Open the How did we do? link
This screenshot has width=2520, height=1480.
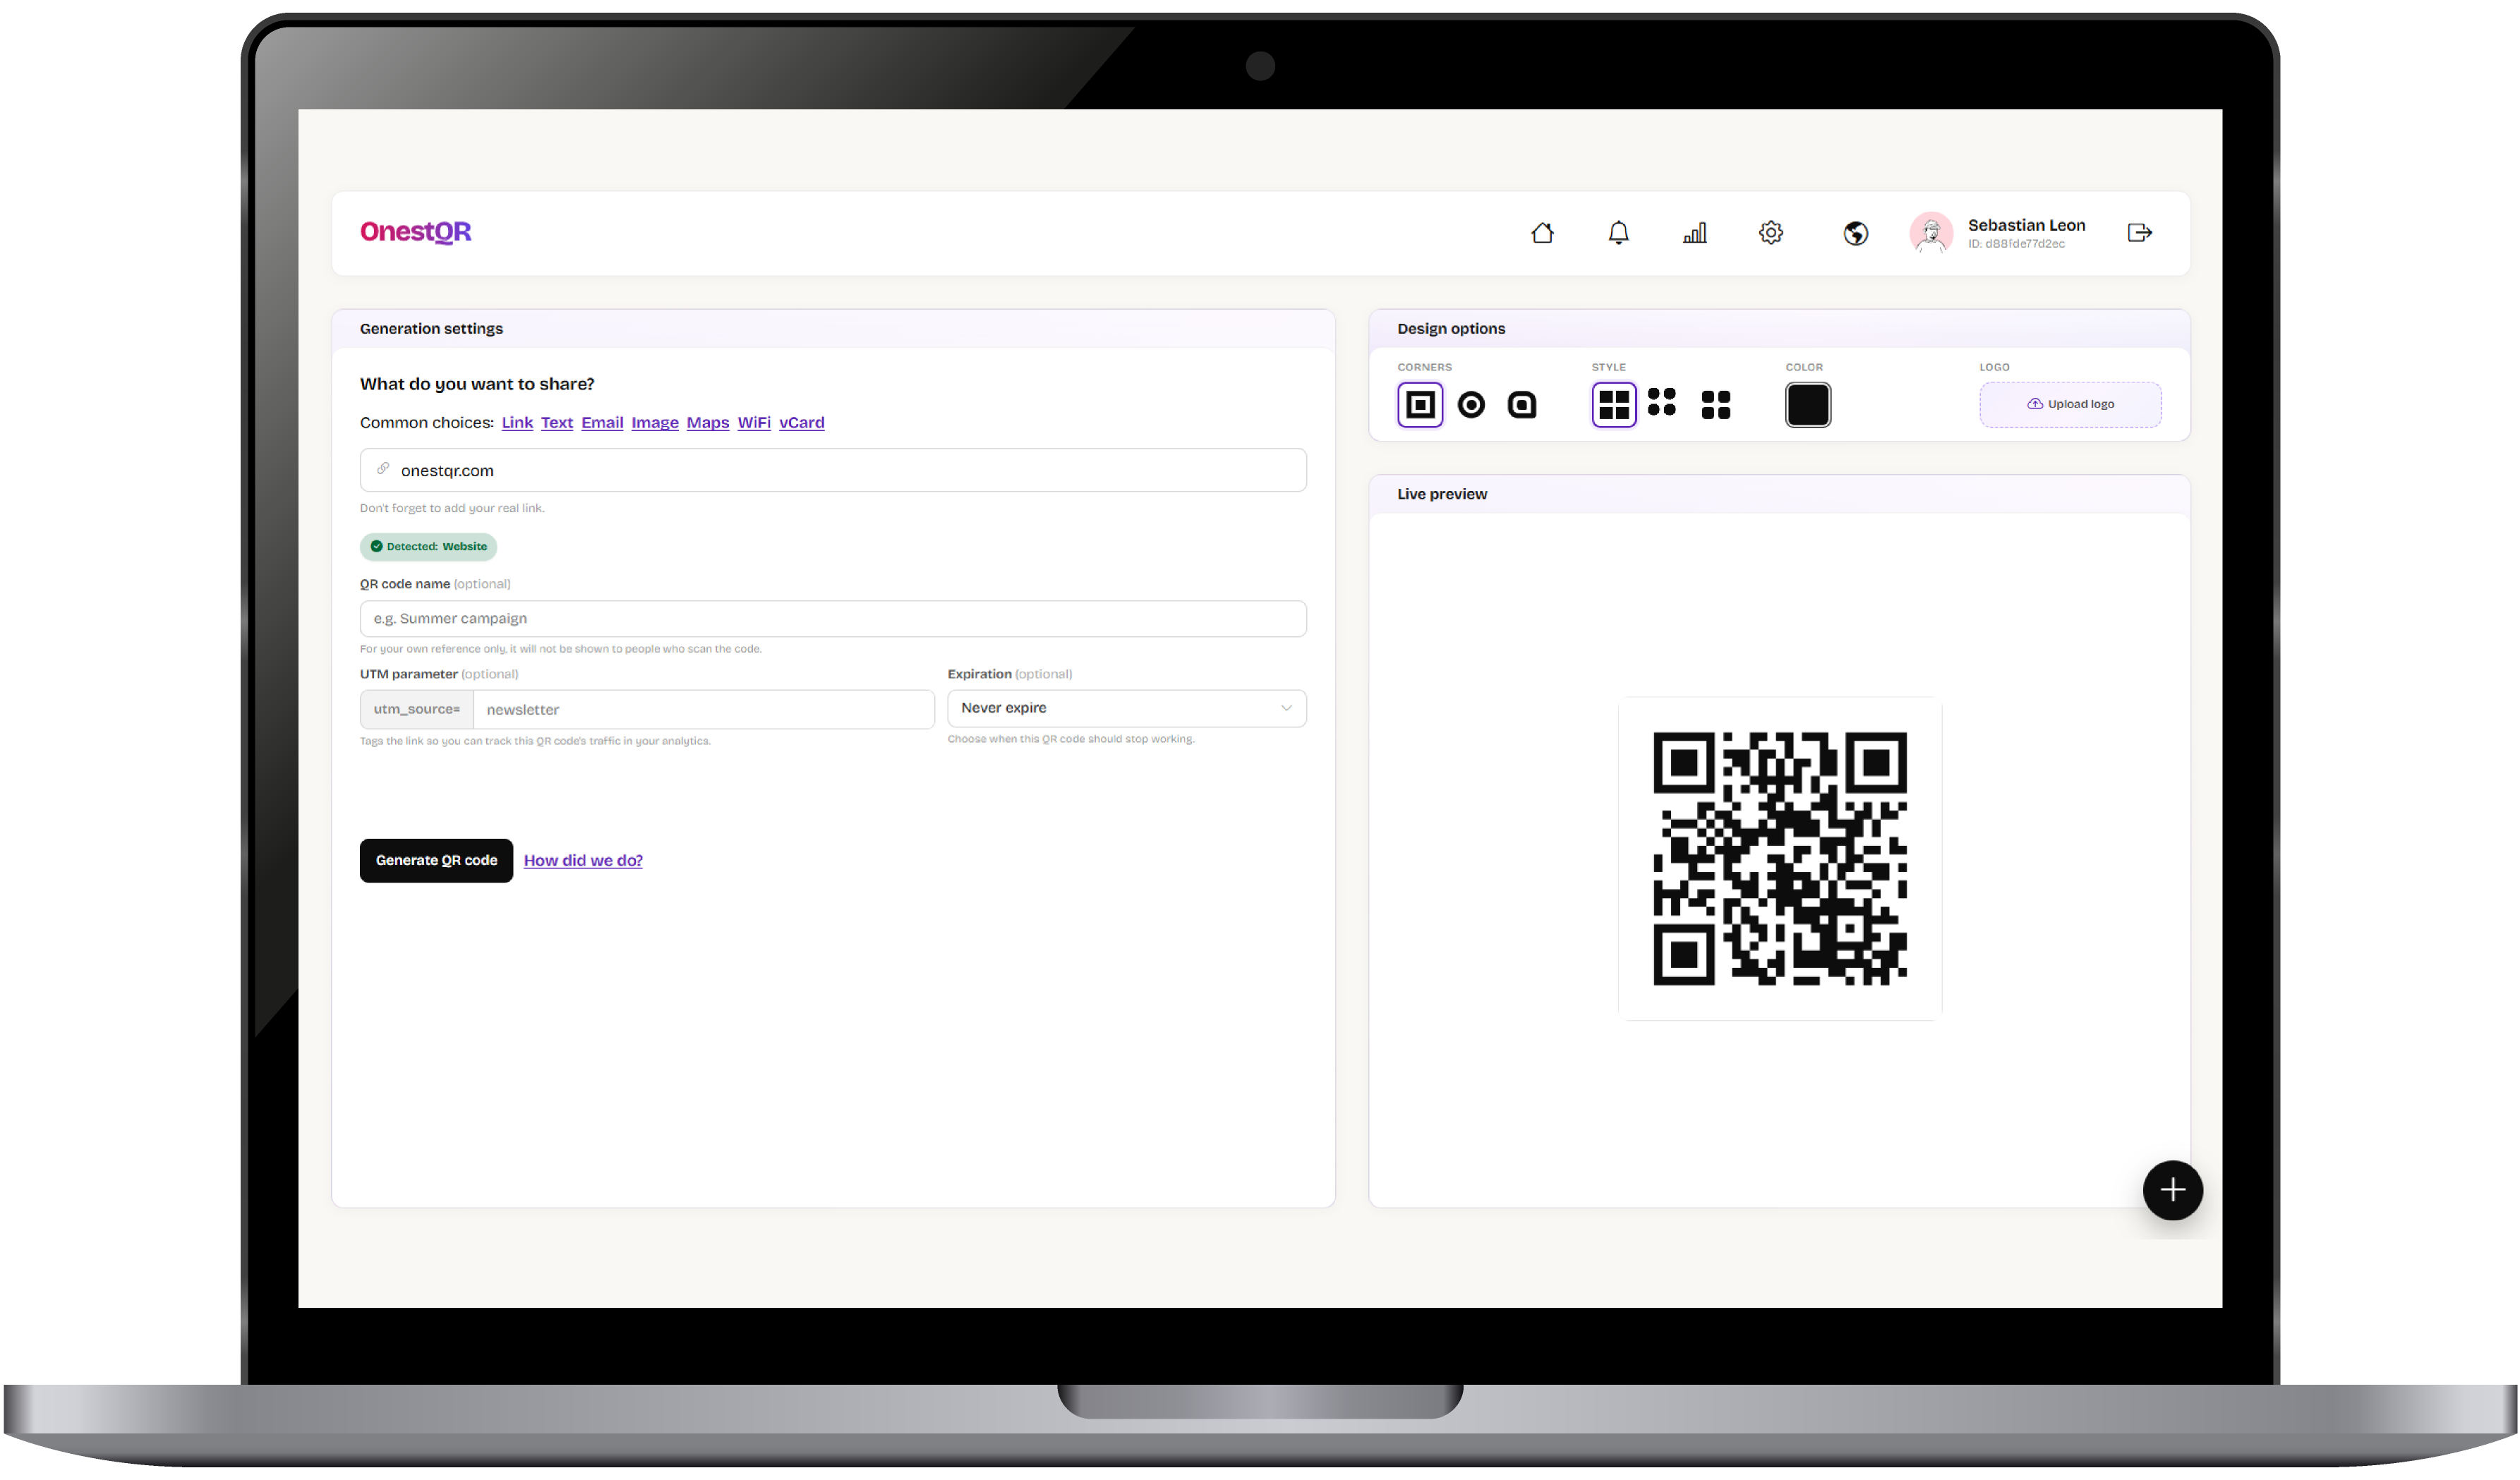(x=583, y=861)
